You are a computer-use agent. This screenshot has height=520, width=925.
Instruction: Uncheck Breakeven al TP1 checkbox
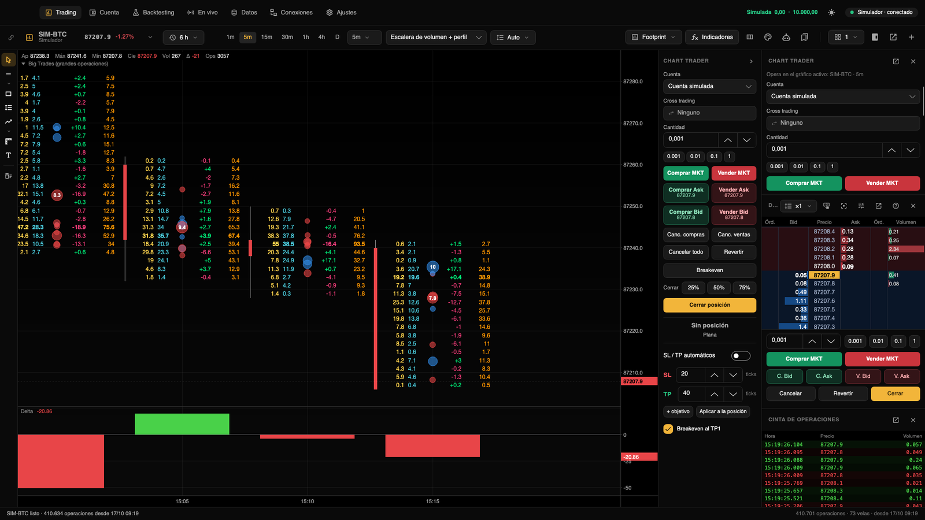(x=668, y=429)
